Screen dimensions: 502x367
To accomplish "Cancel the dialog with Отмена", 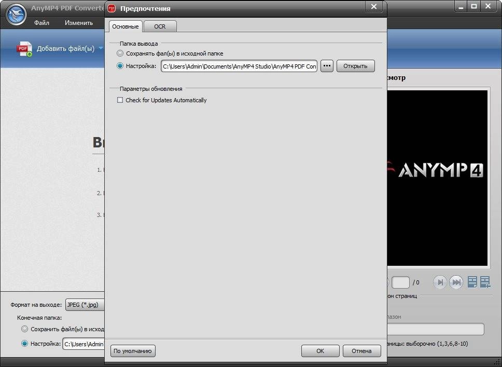I will coord(362,351).
